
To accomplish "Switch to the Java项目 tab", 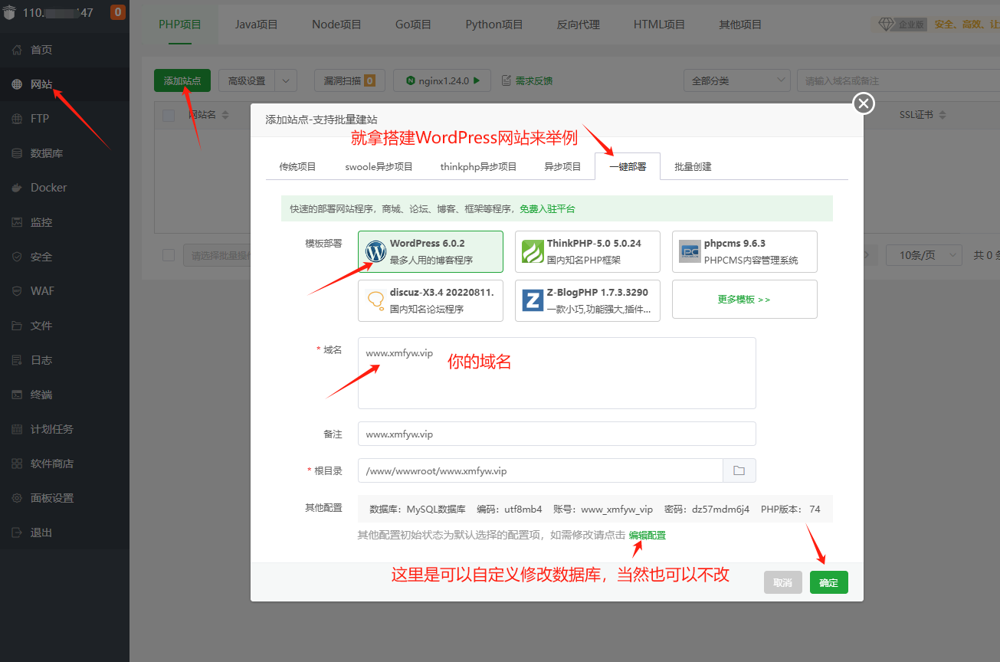I will click(x=257, y=25).
